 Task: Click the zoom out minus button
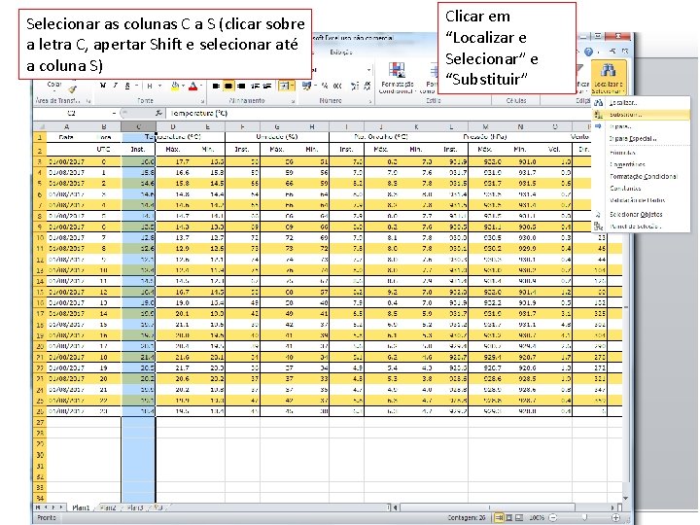pos(552,518)
